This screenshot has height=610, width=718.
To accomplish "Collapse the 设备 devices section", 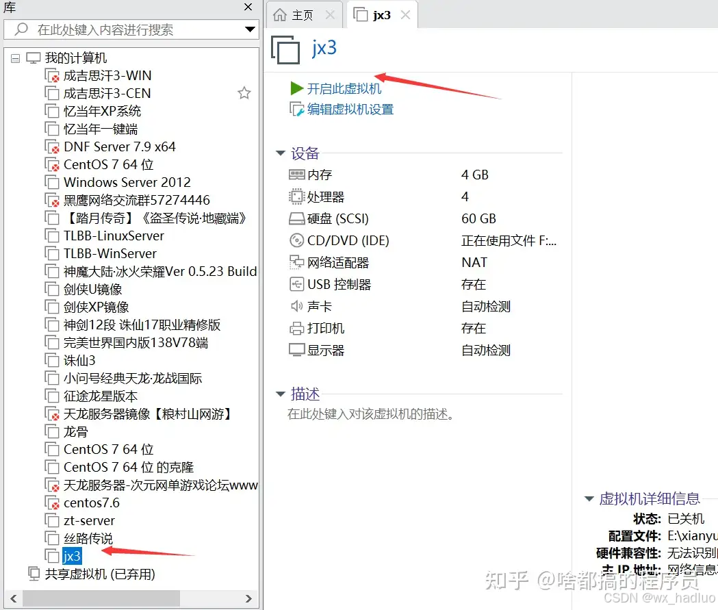I will 281,153.
